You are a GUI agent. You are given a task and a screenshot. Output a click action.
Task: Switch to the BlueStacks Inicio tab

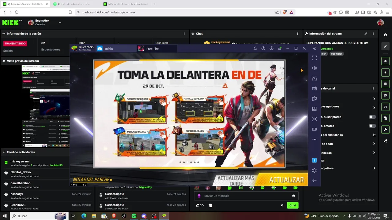[x=116, y=49]
